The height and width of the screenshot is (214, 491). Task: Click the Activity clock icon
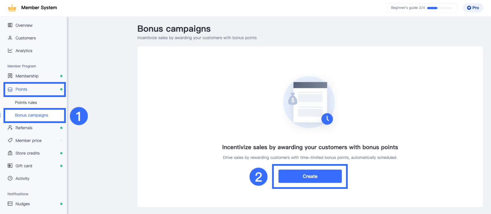(x=10, y=178)
